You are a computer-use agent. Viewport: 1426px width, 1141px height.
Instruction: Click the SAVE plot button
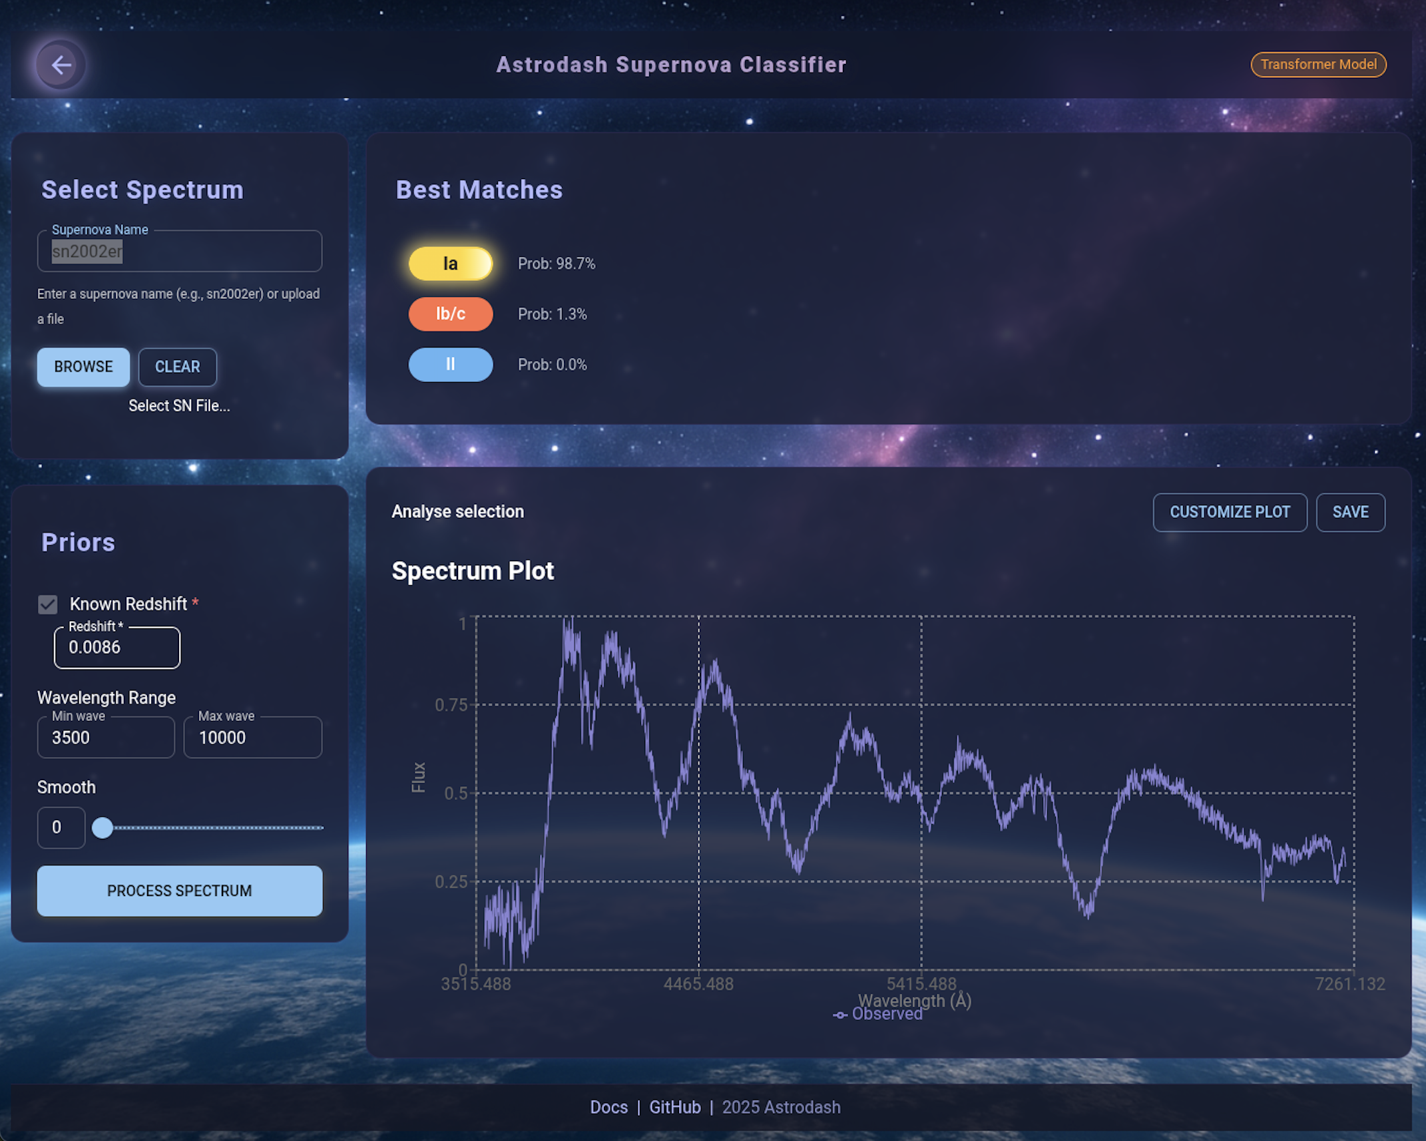coord(1349,512)
